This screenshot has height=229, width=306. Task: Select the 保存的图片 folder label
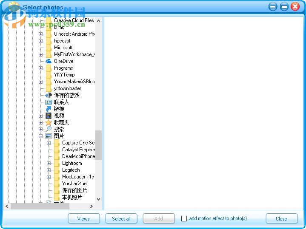(75, 190)
